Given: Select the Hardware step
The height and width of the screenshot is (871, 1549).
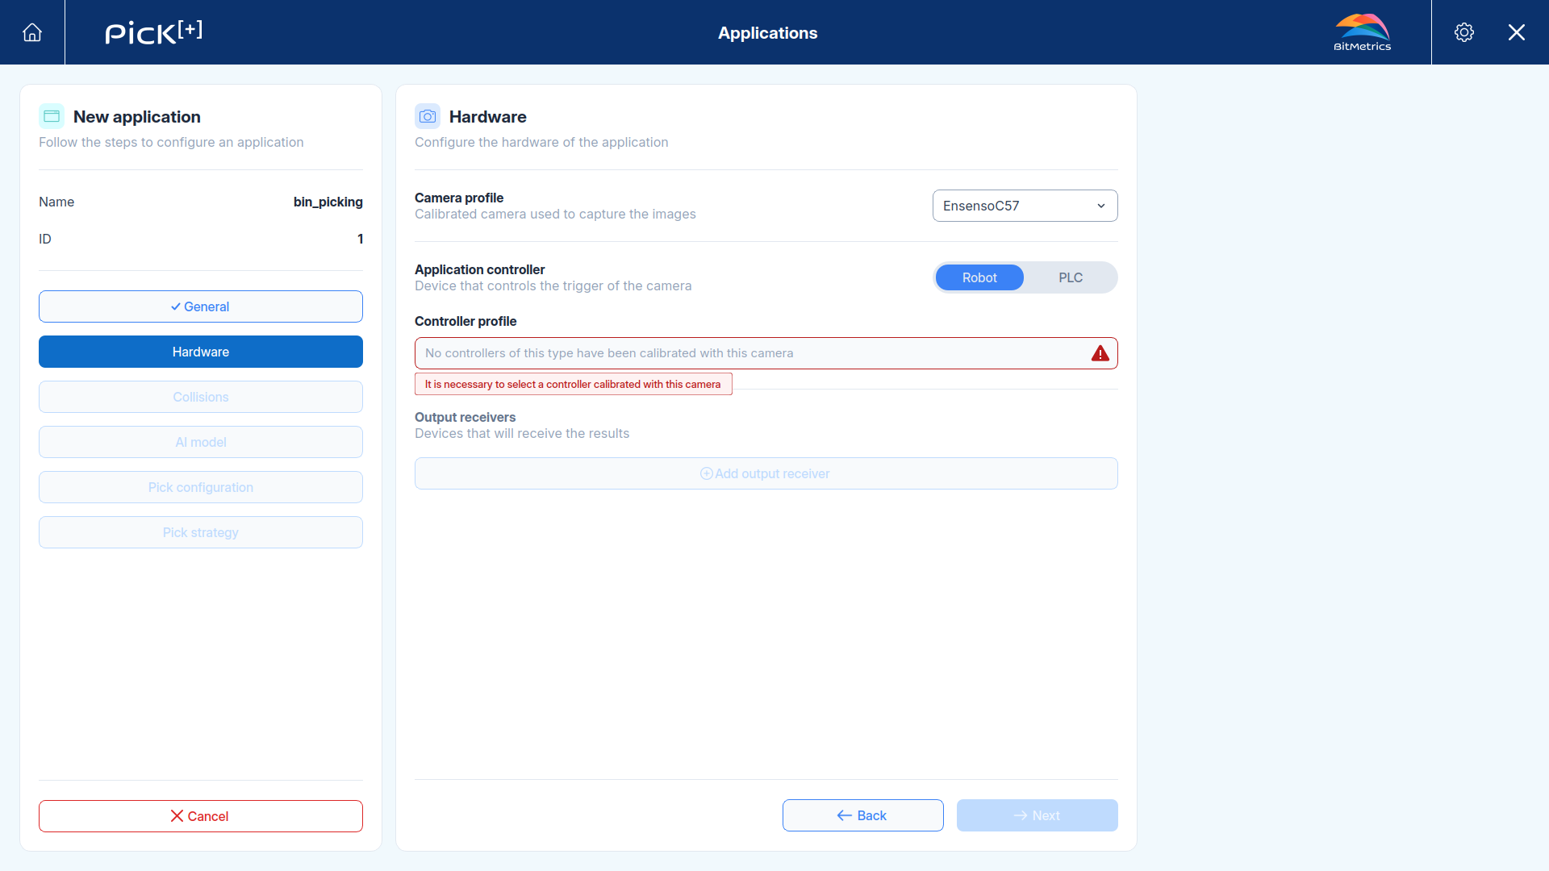Looking at the screenshot, I should click(201, 352).
